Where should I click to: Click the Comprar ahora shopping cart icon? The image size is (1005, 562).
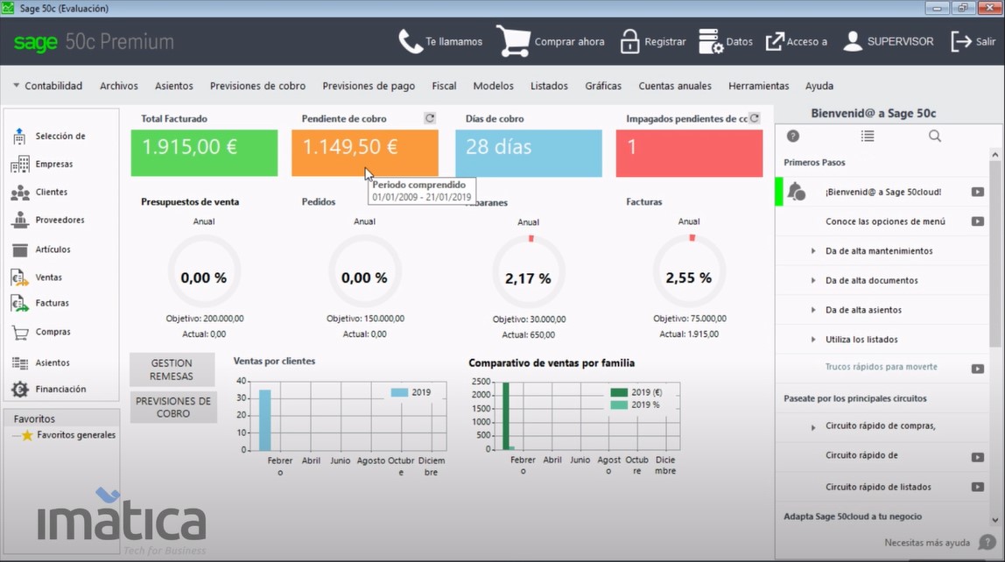click(512, 41)
